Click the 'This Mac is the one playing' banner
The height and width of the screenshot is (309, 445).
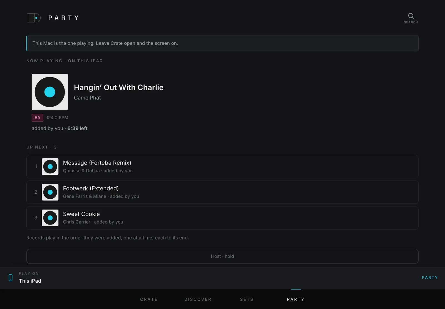point(222,43)
